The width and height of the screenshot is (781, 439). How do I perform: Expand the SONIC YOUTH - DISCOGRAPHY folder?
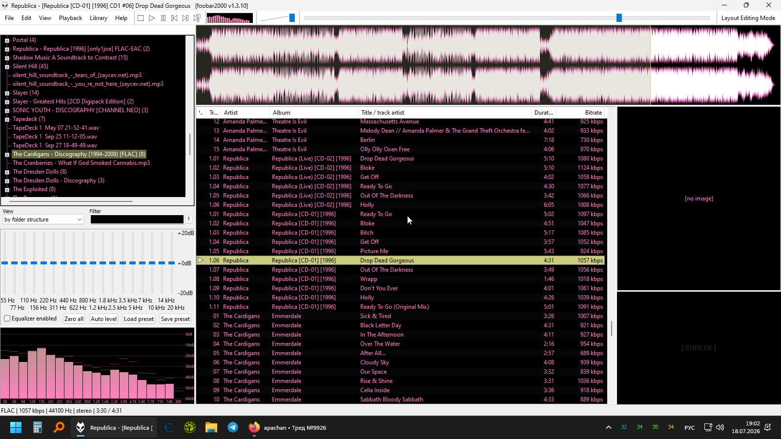pyautogui.click(x=7, y=111)
